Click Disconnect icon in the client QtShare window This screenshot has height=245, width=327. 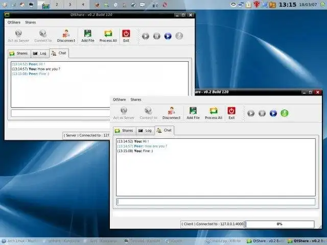(x=172, y=111)
